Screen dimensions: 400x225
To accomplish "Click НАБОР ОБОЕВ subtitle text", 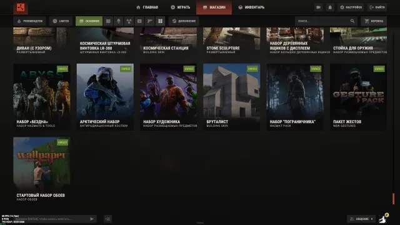I will [x=27, y=199].
